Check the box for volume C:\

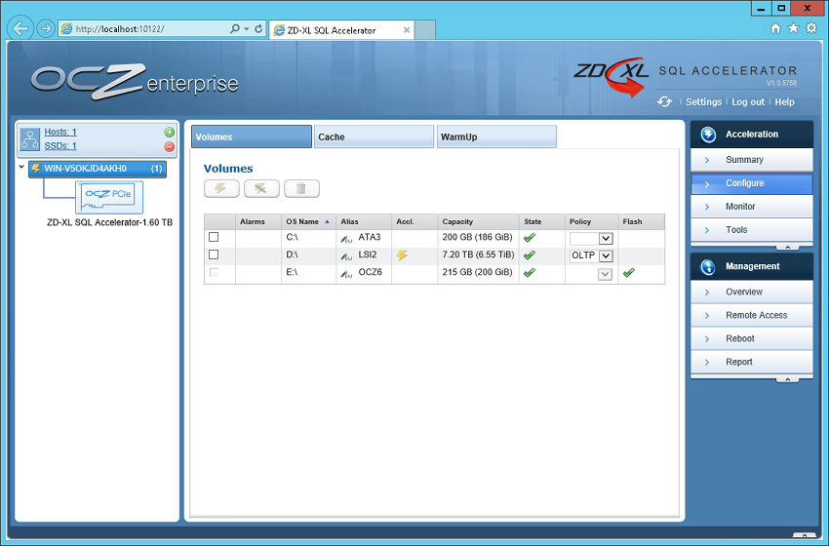[214, 237]
